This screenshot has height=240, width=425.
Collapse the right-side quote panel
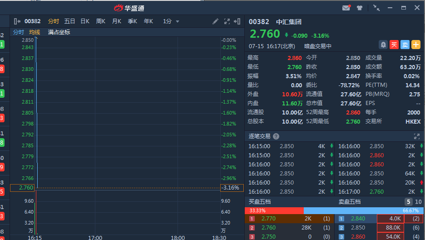click(237, 21)
